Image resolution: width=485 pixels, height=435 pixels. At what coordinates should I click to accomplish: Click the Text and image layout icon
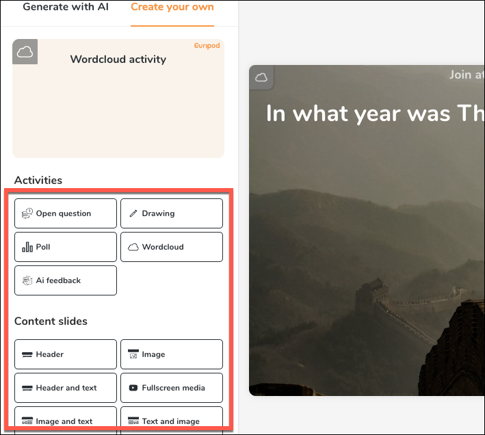tap(133, 421)
